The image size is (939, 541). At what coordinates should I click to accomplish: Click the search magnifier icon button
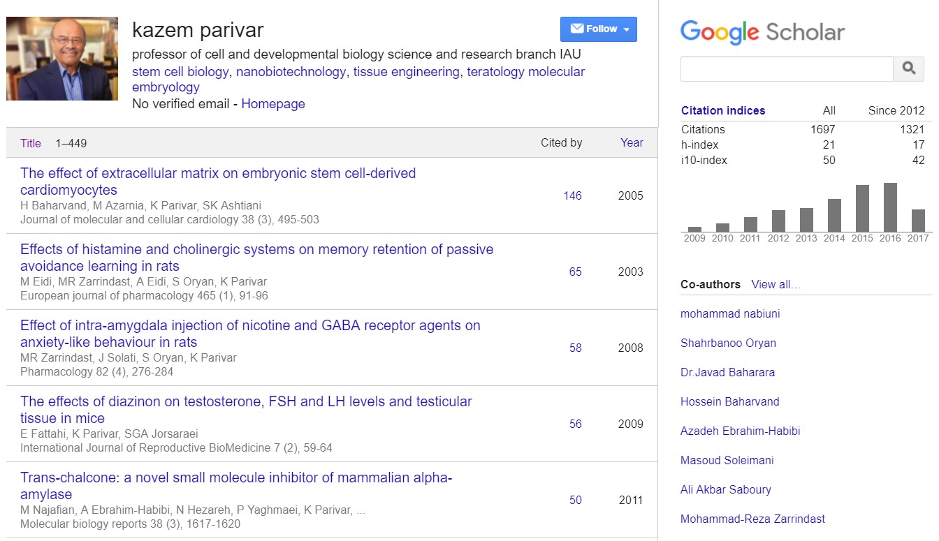click(x=908, y=68)
